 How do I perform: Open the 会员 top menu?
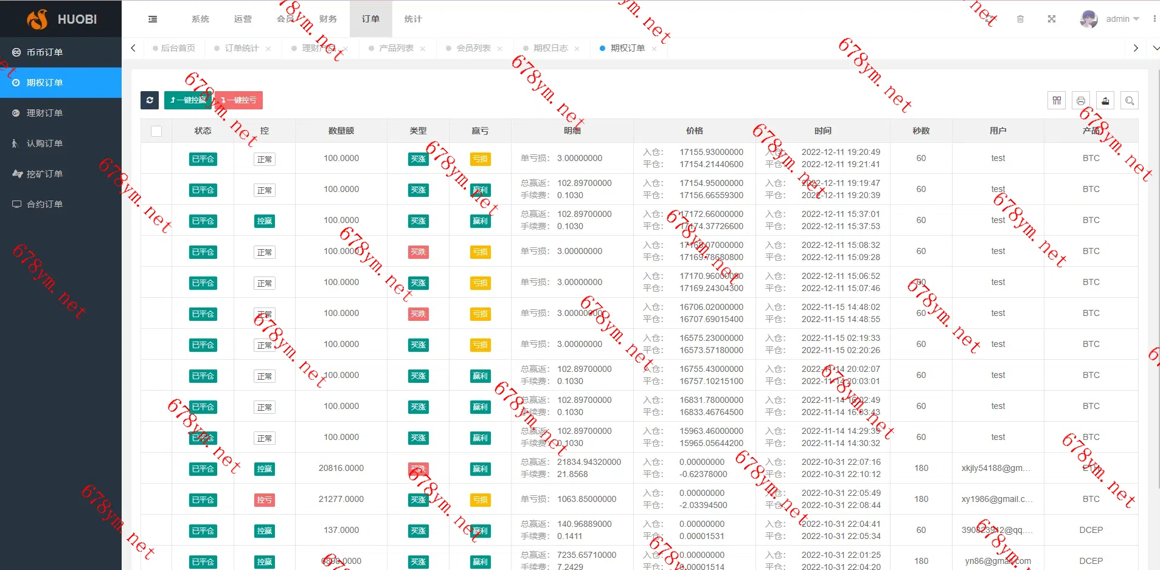click(285, 19)
